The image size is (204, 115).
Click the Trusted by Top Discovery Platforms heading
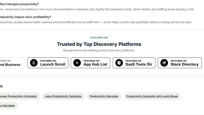(99, 44)
